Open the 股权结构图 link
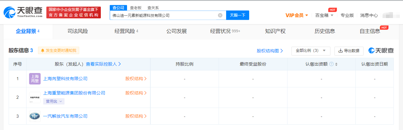Image resolution: width=403 pixels, height=130 pixels. coord(270,51)
